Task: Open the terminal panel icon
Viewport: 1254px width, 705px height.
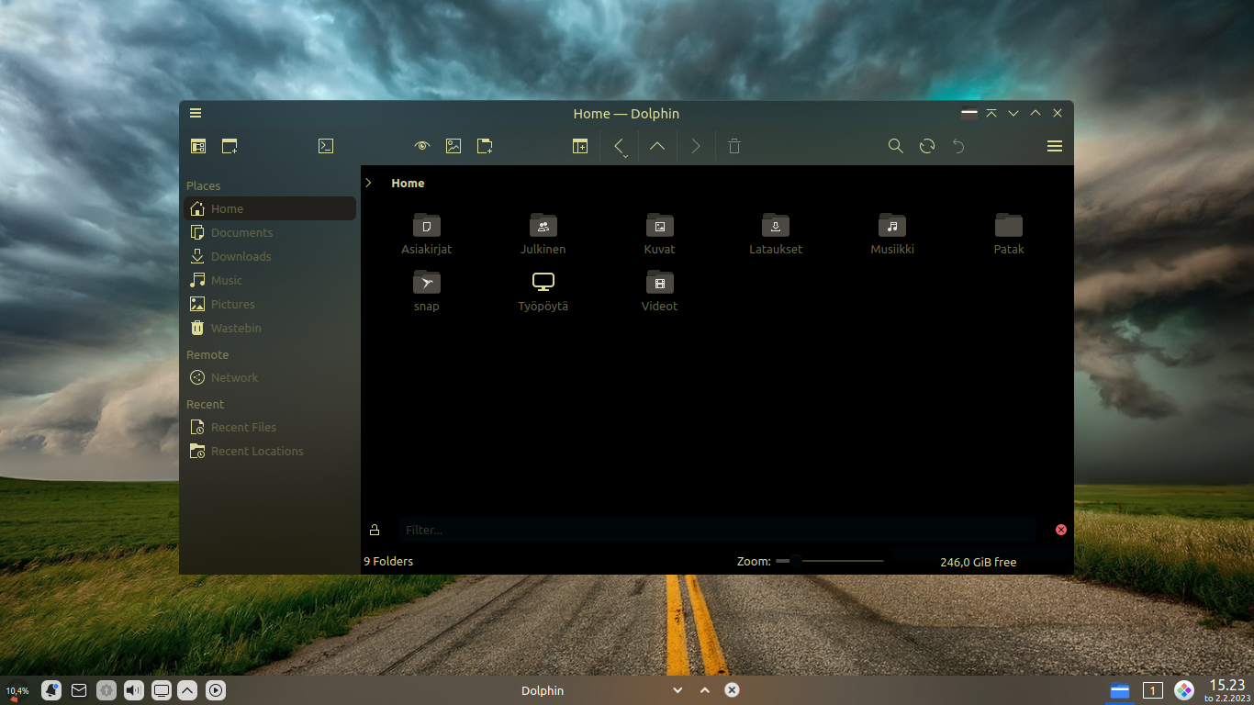Action: pyautogui.click(x=326, y=146)
